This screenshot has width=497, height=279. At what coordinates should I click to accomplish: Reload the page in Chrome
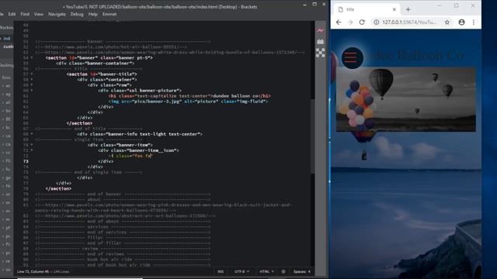click(362, 22)
